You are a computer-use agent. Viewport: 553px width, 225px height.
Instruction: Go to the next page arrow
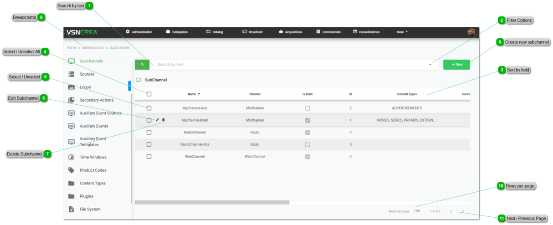(463, 211)
